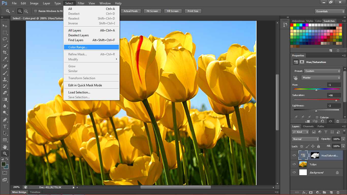Screen dimensions: 347x195
Task: Open the Fill slider dropdown arrow
Action: click(x=343, y=146)
